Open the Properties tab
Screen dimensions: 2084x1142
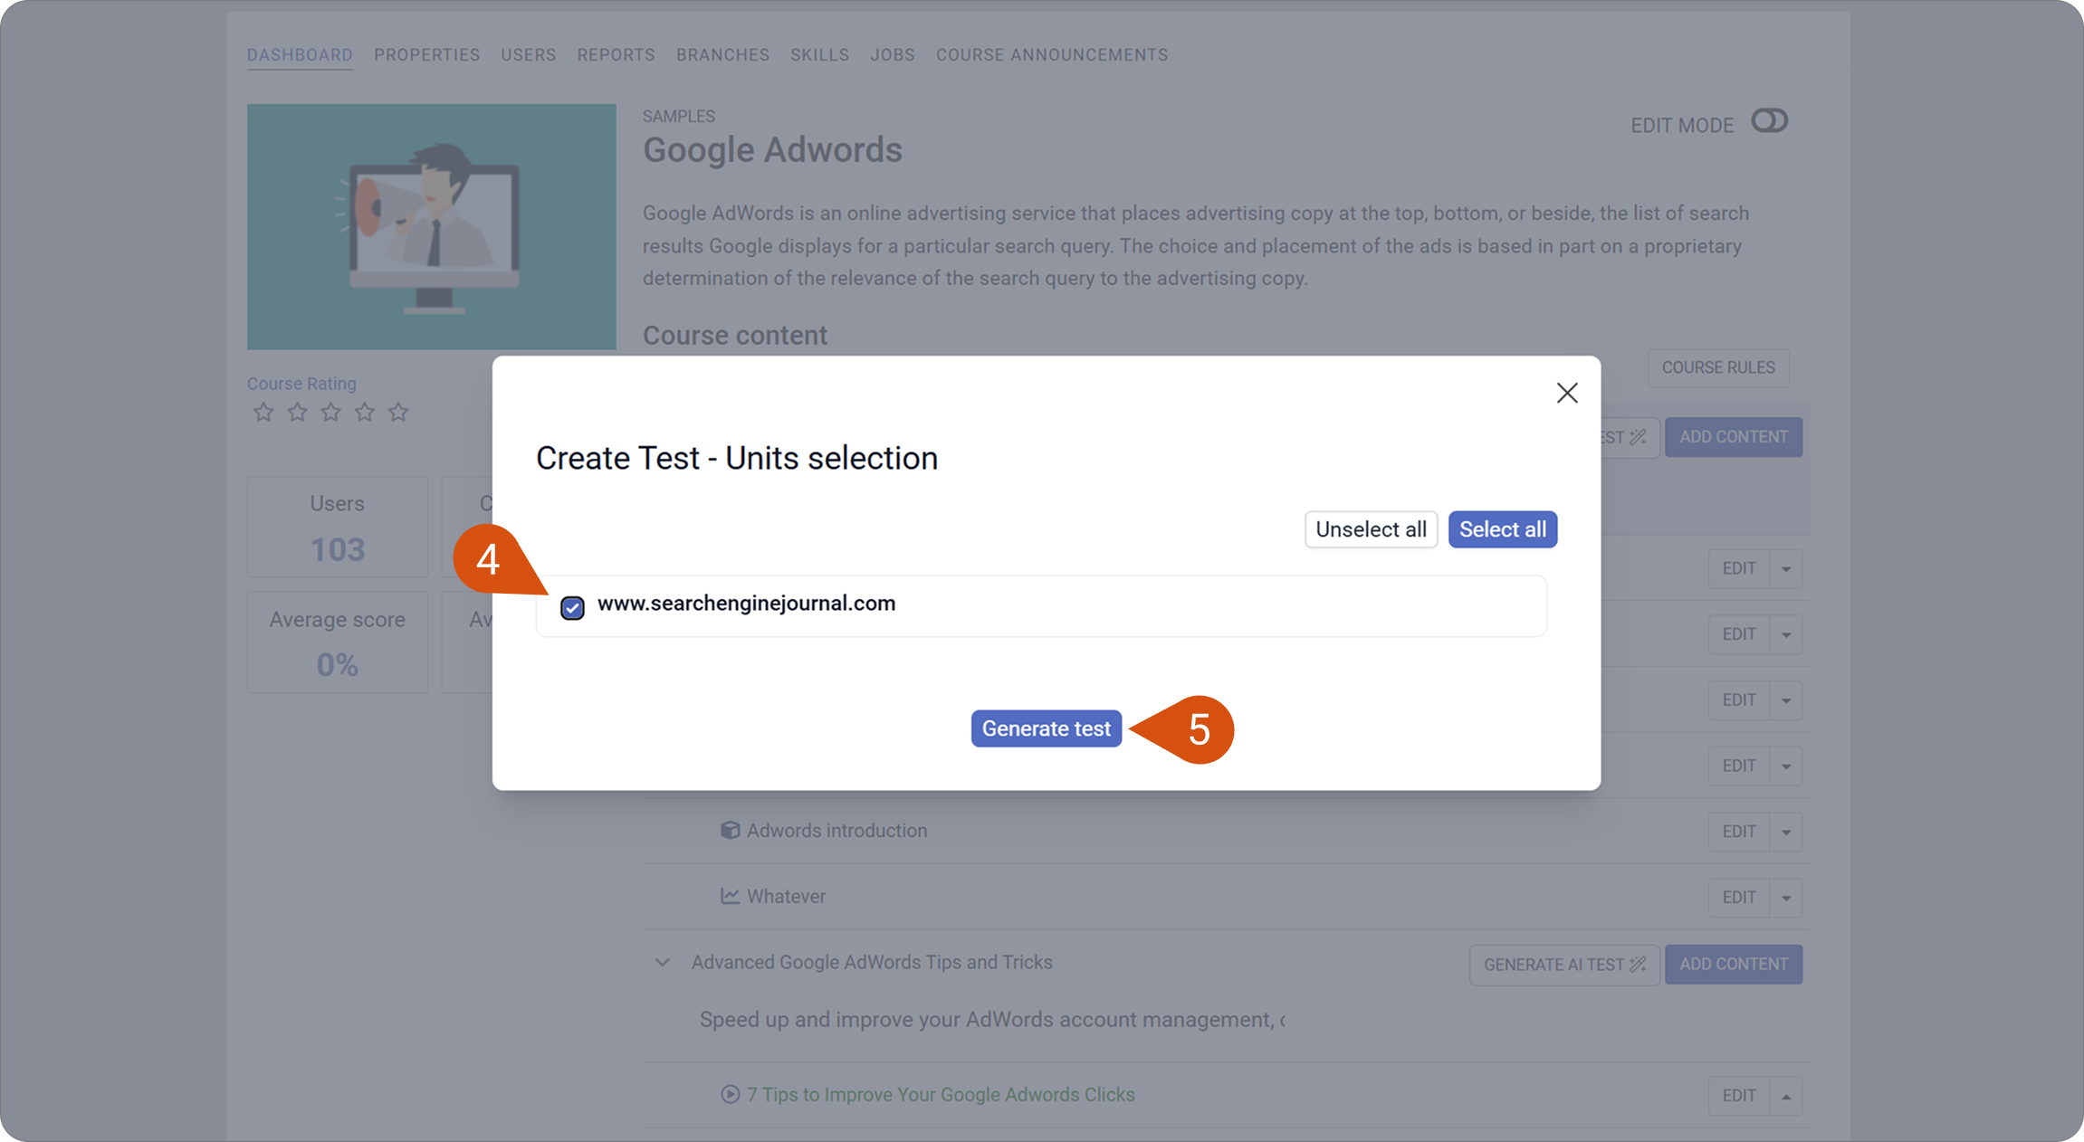pyautogui.click(x=427, y=55)
